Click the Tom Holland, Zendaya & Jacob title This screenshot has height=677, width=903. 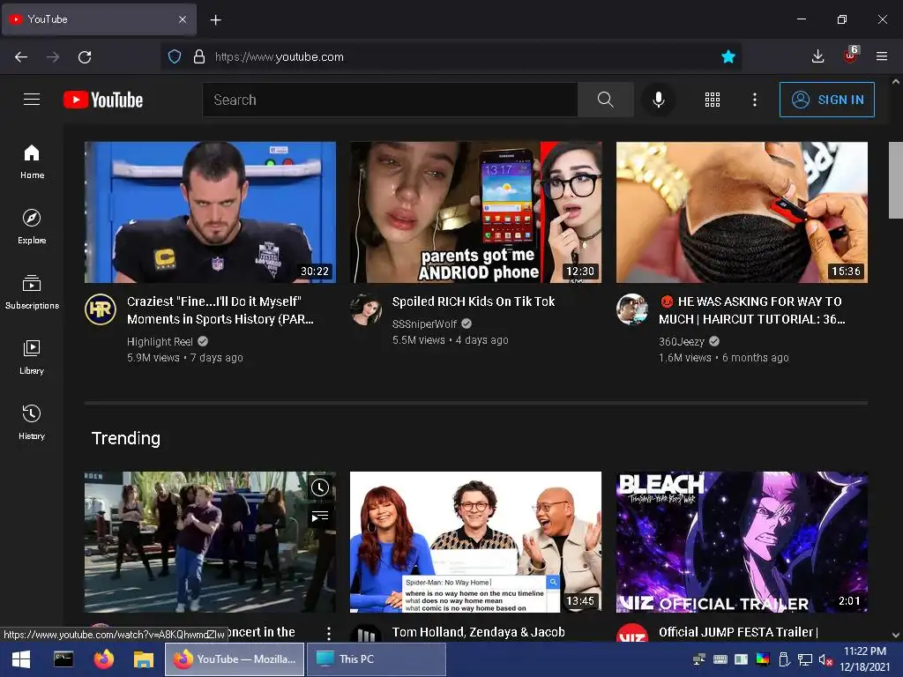(479, 632)
